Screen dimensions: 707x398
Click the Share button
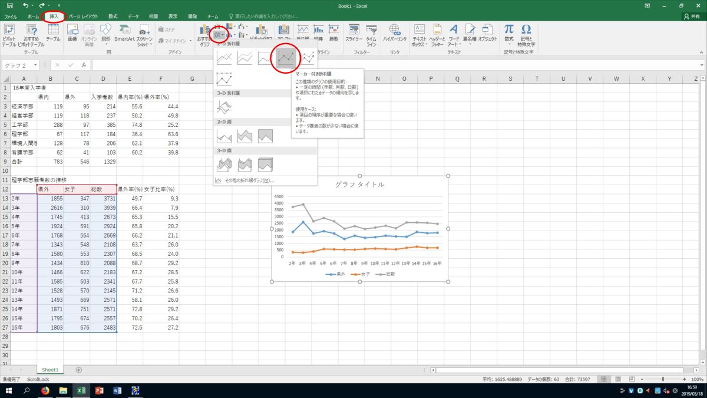coord(691,17)
